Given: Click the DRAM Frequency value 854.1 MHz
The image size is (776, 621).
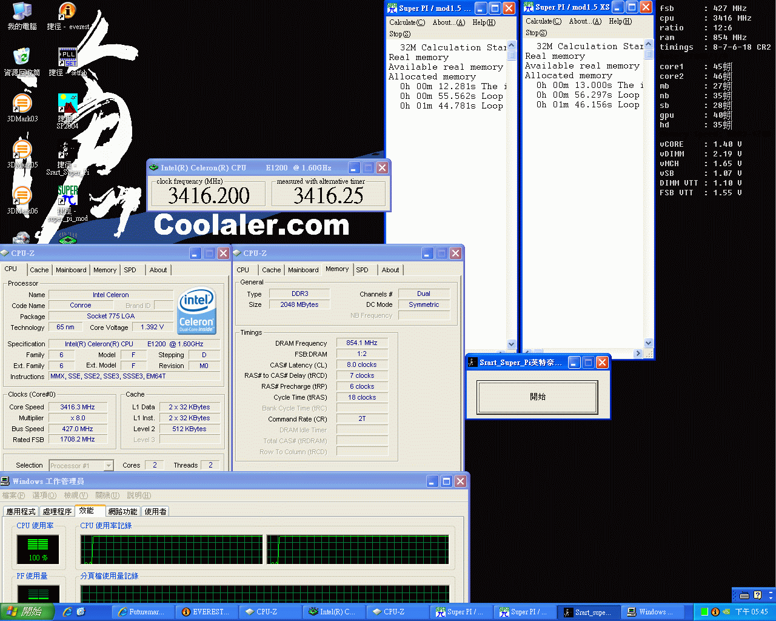Looking at the screenshot, I should click(362, 343).
